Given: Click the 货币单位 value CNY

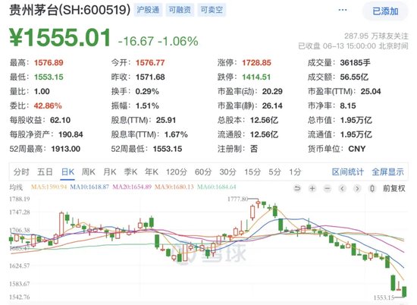Looking at the screenshot, I should (x=357, y=149).
